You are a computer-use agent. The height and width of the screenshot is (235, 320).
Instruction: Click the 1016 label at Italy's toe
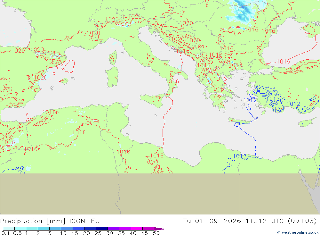point(172,81)
